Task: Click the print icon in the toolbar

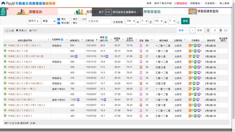Action: point(30,30)
